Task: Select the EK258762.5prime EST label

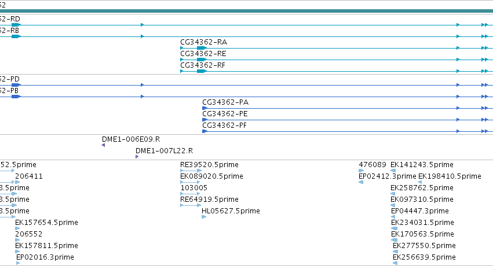Action: pos(422,188)
